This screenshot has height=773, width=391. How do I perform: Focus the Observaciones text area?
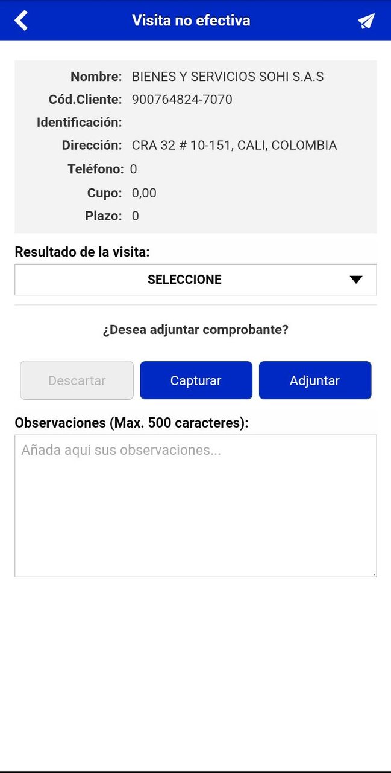point(195,505)
